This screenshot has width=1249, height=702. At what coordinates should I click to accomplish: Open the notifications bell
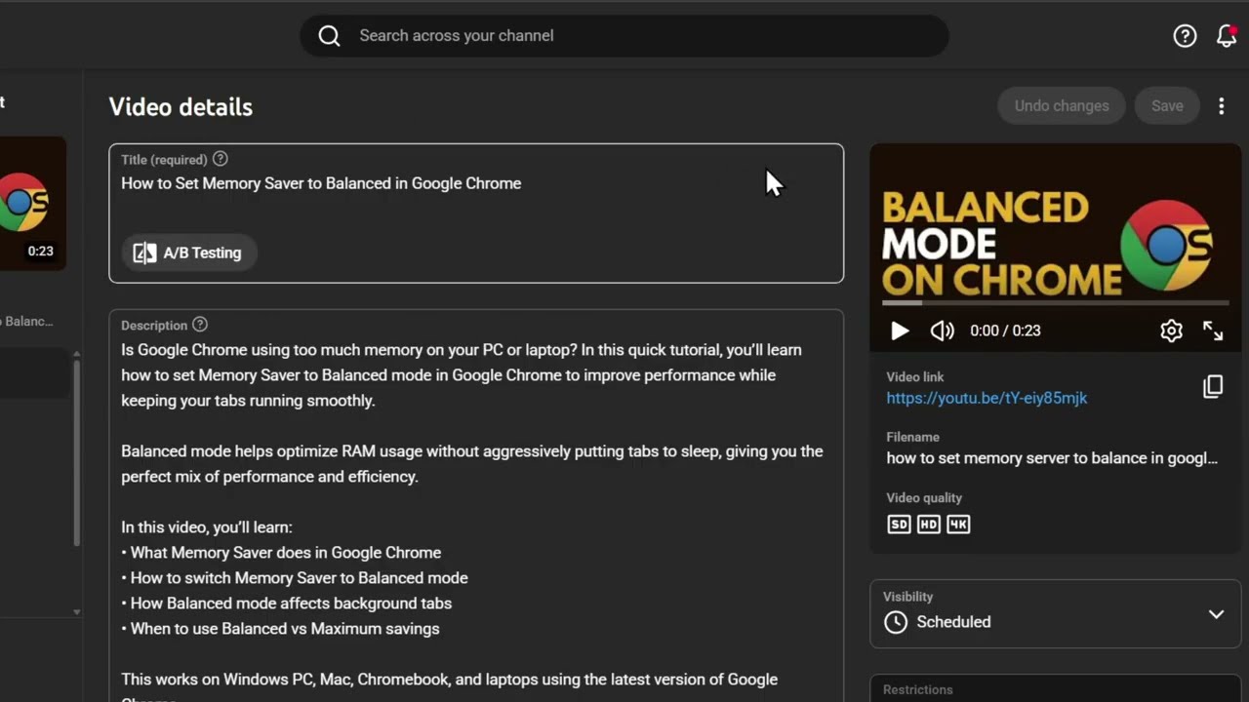(x=1227, y=36)
